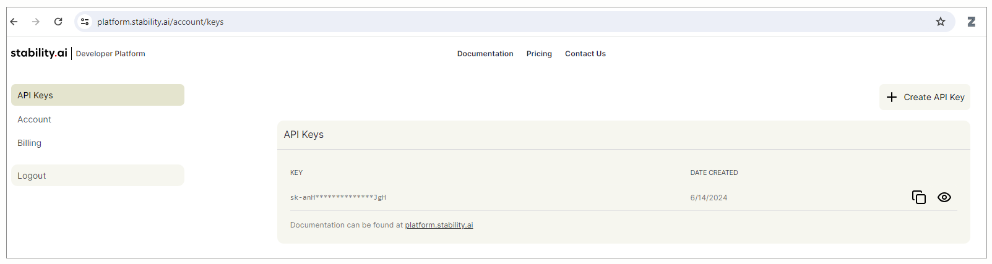
Task: Click the browser forward arrow
Action: pos(36,22)
